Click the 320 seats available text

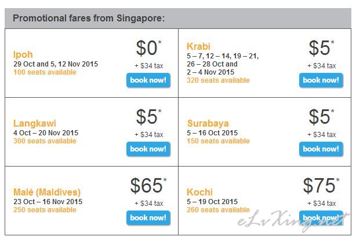tap(218, 80)
